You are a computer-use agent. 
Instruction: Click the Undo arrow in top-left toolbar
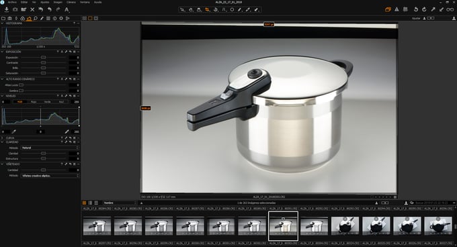point(50,9)
